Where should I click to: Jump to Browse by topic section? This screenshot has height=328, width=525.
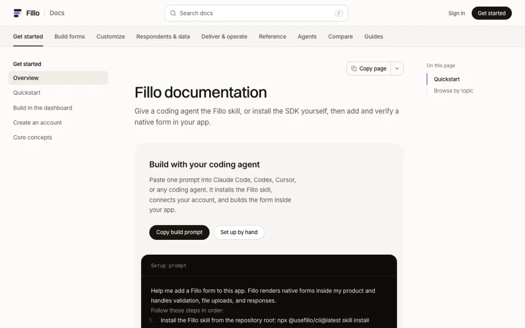453,91
